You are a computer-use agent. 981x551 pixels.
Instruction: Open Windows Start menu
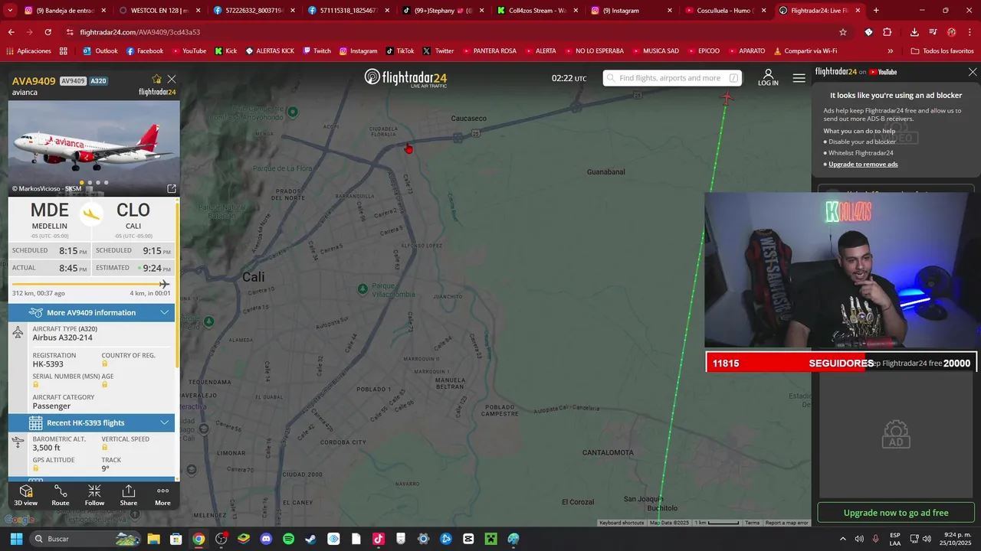[16, 539]
